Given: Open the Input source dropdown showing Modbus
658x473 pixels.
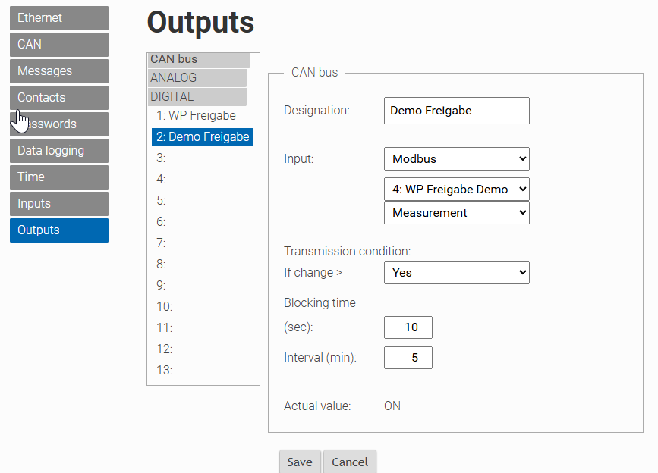Looking at the screenshot, I should (x=457, y=158).
